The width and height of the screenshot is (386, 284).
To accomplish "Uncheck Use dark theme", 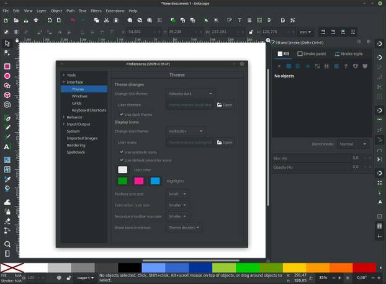I will pos(122,115).
